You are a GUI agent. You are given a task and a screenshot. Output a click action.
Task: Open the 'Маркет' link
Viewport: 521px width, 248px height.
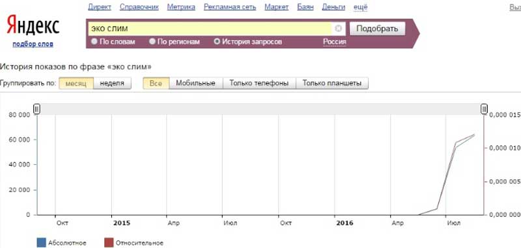[277, 7]
